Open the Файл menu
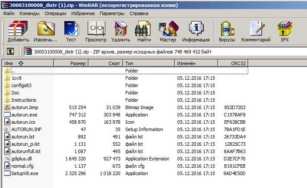307x188 pixels. tap(9, 13)
